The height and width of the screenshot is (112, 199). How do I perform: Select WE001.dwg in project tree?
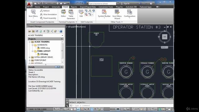pos(45,48)
